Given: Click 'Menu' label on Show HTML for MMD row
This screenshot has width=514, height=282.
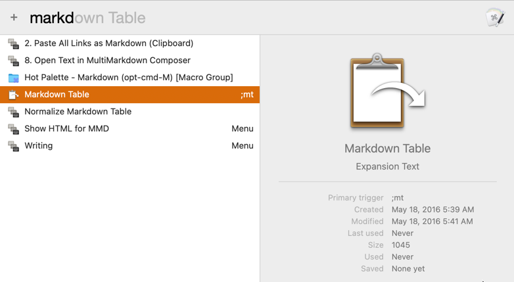Looking at the screenshot, I should point(243,129).
